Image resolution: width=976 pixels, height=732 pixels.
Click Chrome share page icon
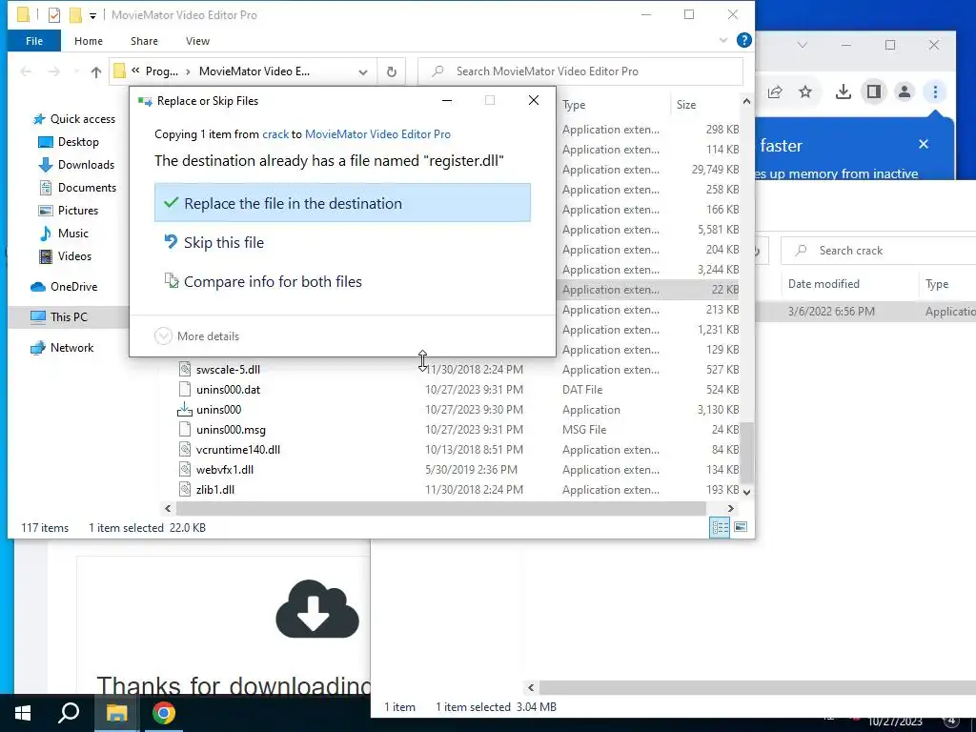pyautogui.click(x=775, y=92)
